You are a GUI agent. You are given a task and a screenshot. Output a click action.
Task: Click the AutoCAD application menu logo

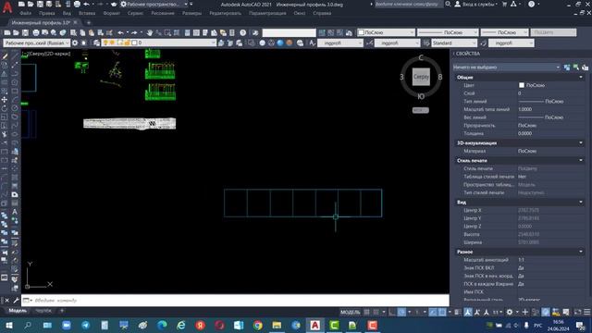[6, 6]
